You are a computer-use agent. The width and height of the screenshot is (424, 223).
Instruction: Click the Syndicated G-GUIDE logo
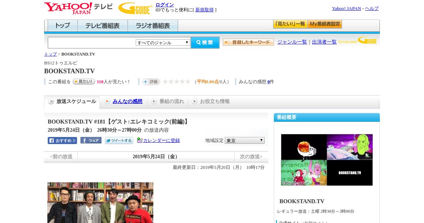coord(358,40)
